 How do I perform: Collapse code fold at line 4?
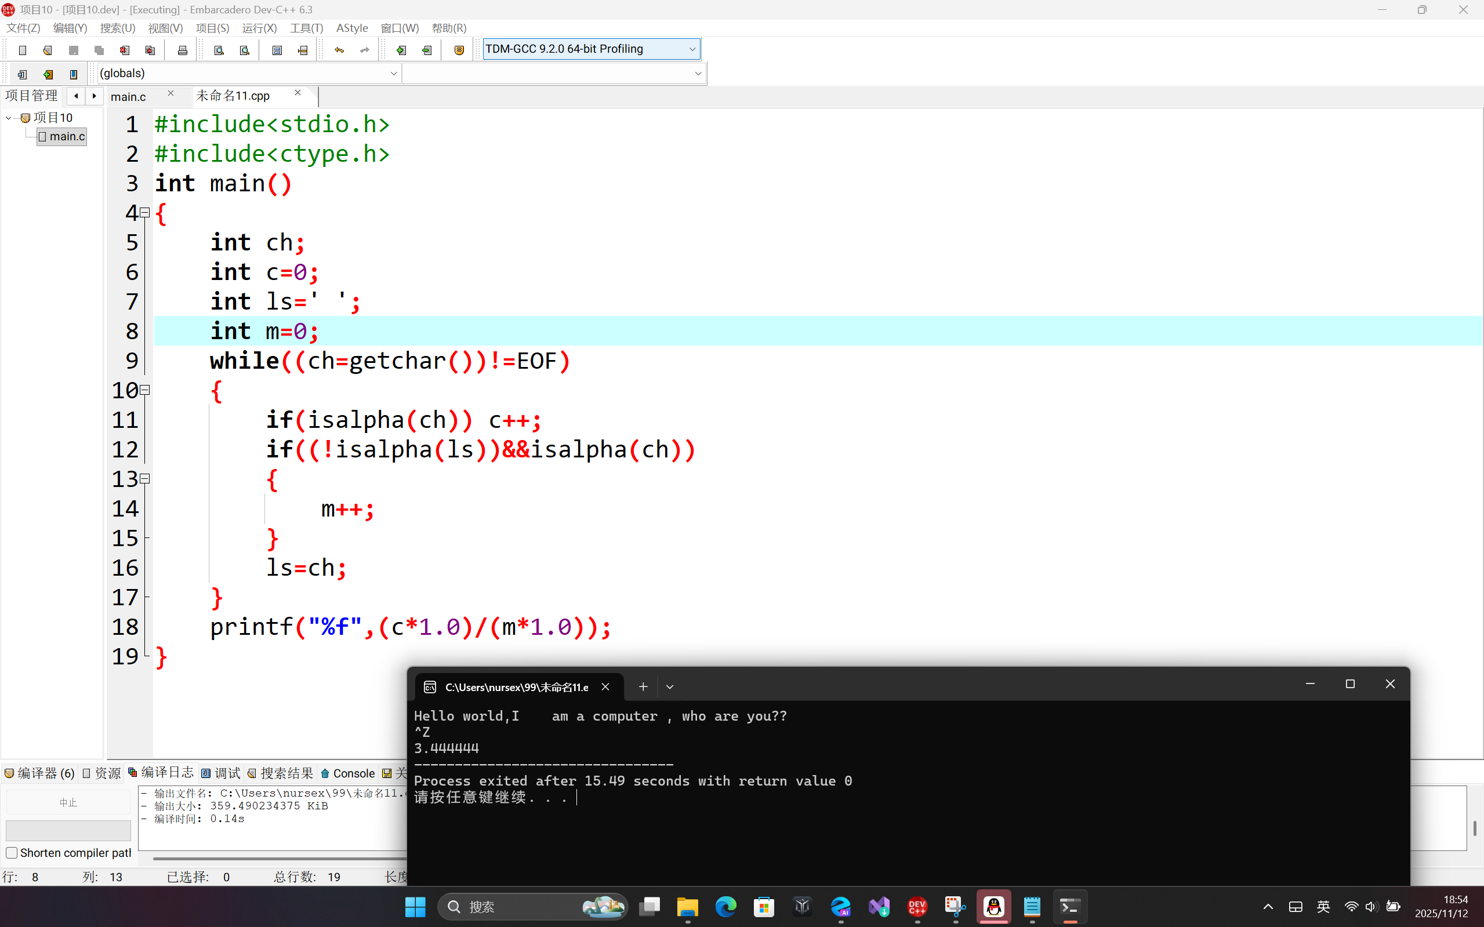tap(146, 213)
